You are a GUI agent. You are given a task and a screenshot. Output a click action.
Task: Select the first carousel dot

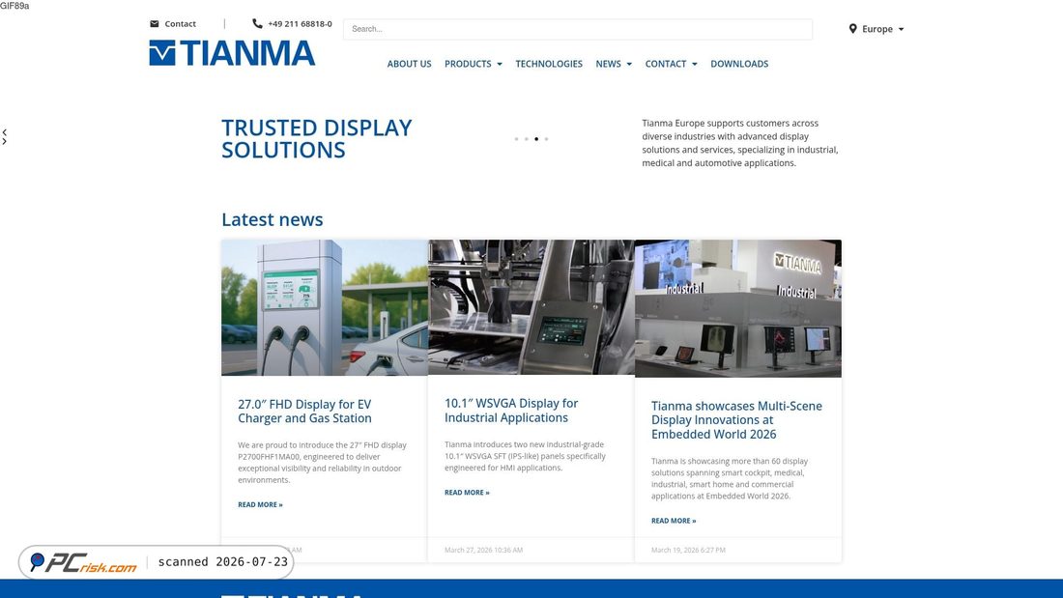click(x=517, y=139)
